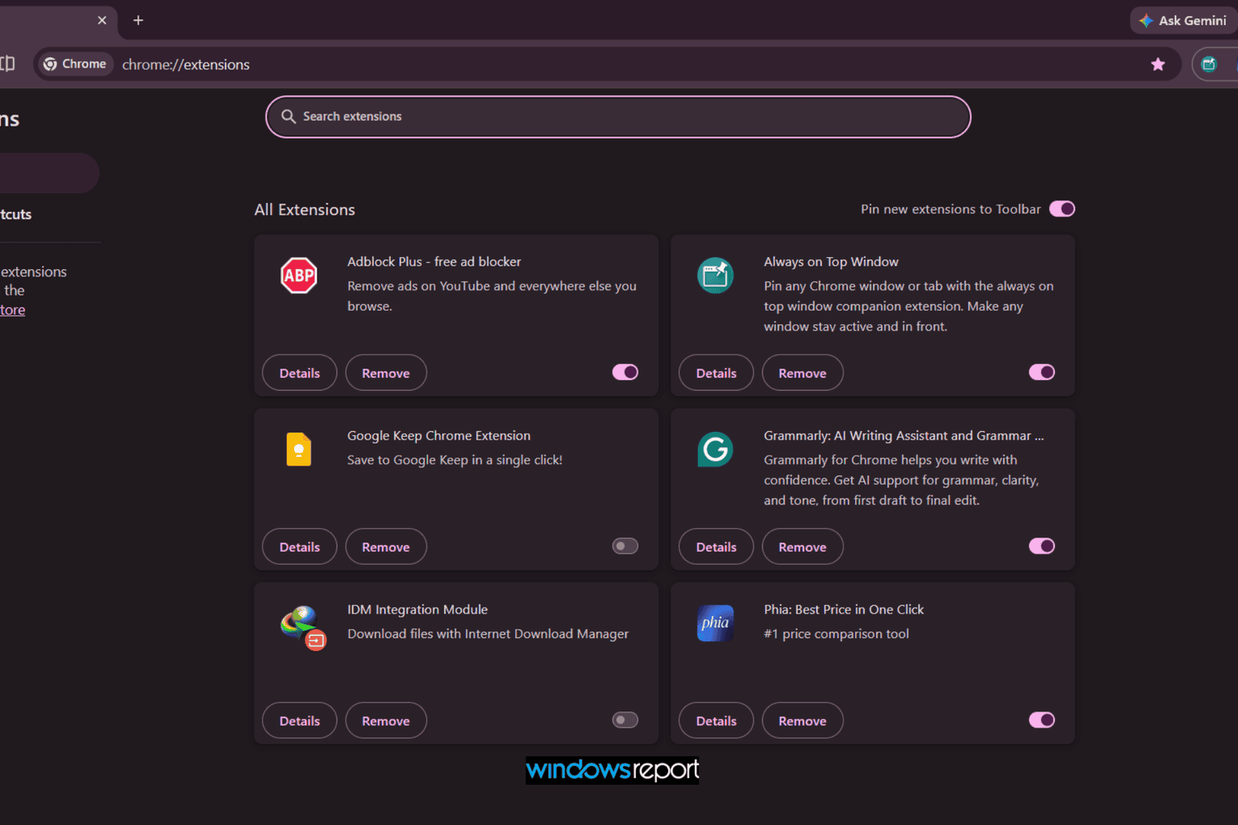
Task: Click the 'Grammarly: AI Writing Assistant' title
Action: coord(904,436)
